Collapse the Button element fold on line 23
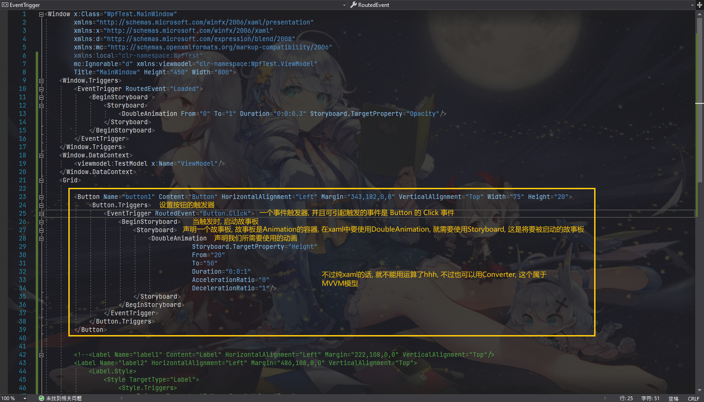The width and height of the screenshot is (704, 402). pos(41,197)
